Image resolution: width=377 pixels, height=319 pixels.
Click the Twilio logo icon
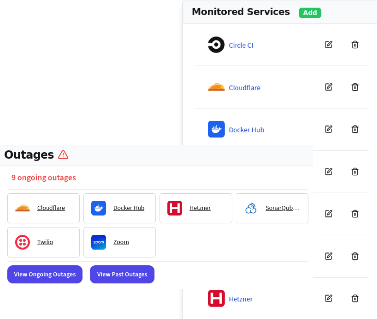coord(22,242)
